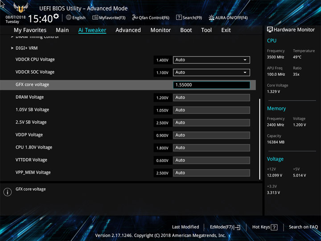
Task: Click the 0.900V VDDP value
Action: tap(162, 136)
